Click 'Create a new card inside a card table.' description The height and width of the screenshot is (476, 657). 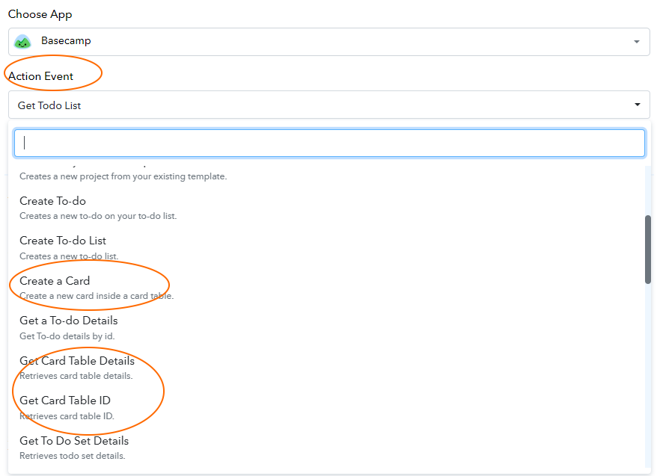point(97,296)
